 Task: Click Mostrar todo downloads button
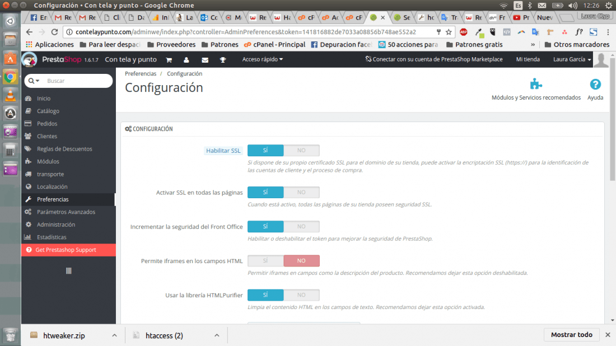(x=571, y=335)
